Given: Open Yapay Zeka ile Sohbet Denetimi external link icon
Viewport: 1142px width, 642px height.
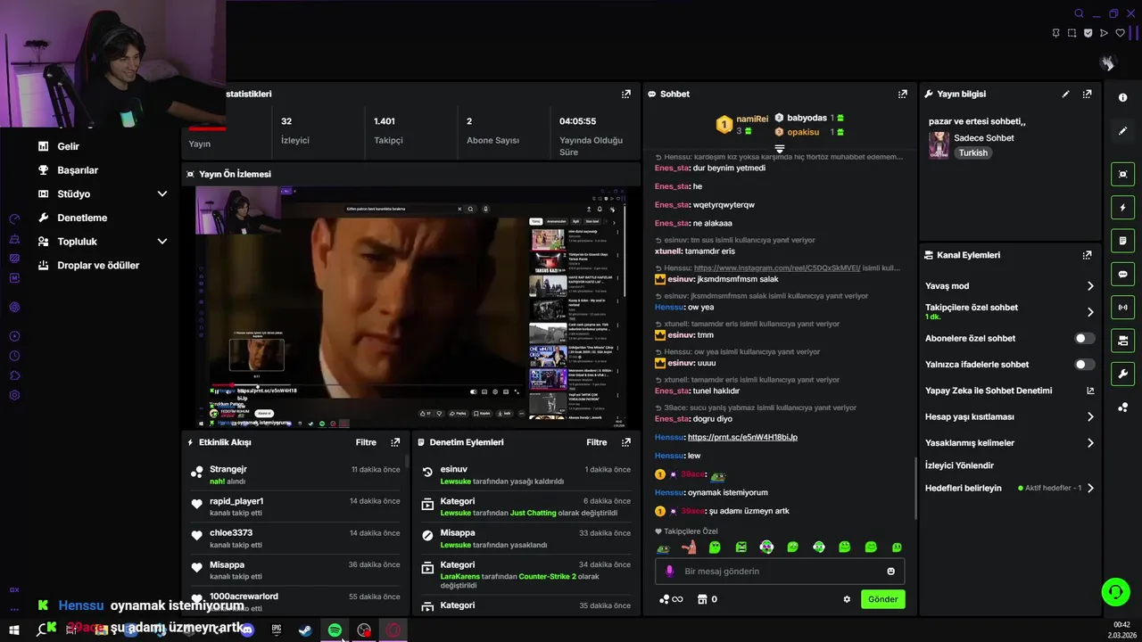Looking at the screenshot, I should (1090, 391).
